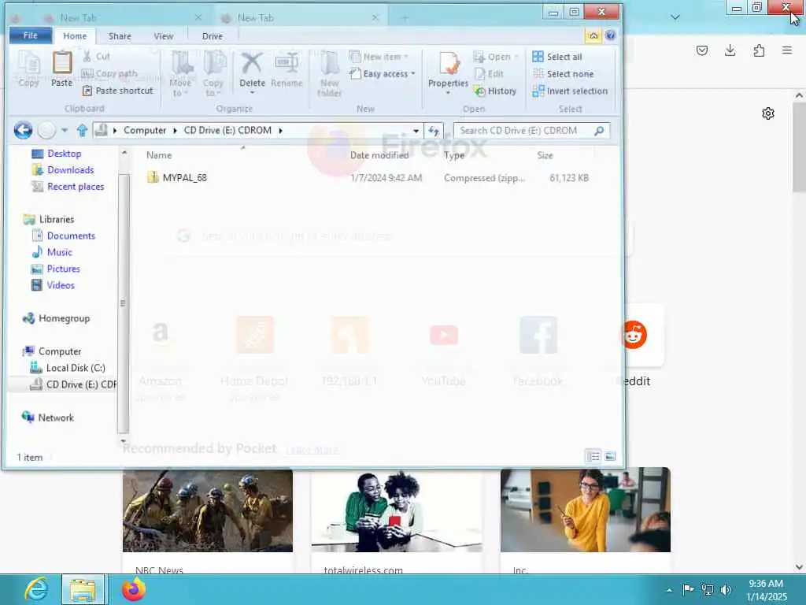
Task: Sort by the Size column header
Action: click(x=545, y=155)
